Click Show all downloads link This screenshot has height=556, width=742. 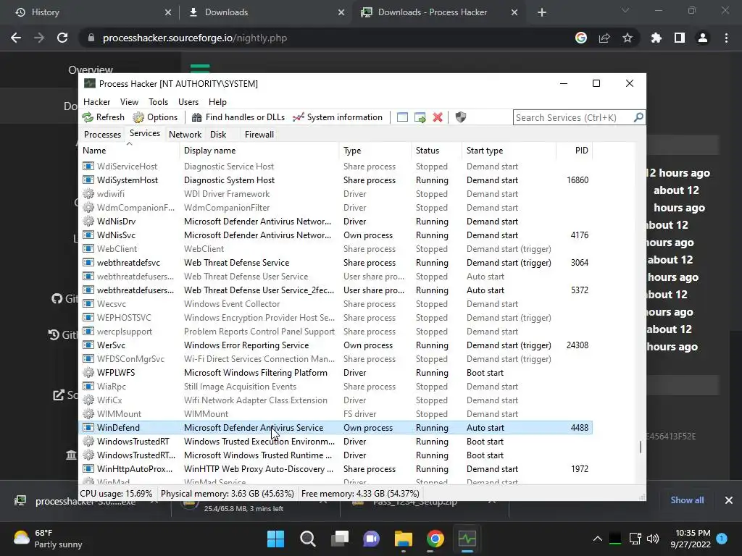687,500
